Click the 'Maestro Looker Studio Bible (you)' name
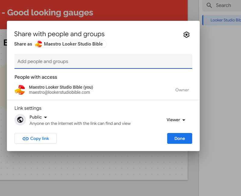241x196 pixels. click(61, 87)
